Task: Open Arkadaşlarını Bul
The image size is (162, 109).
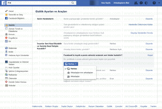Action: (121, 3)
